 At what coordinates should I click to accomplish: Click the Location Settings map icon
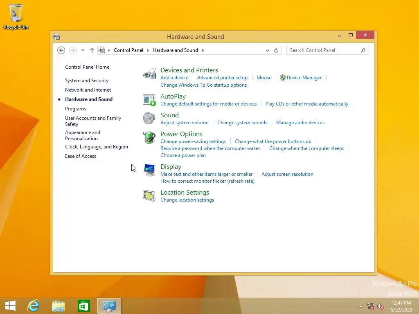click(149, 196)
